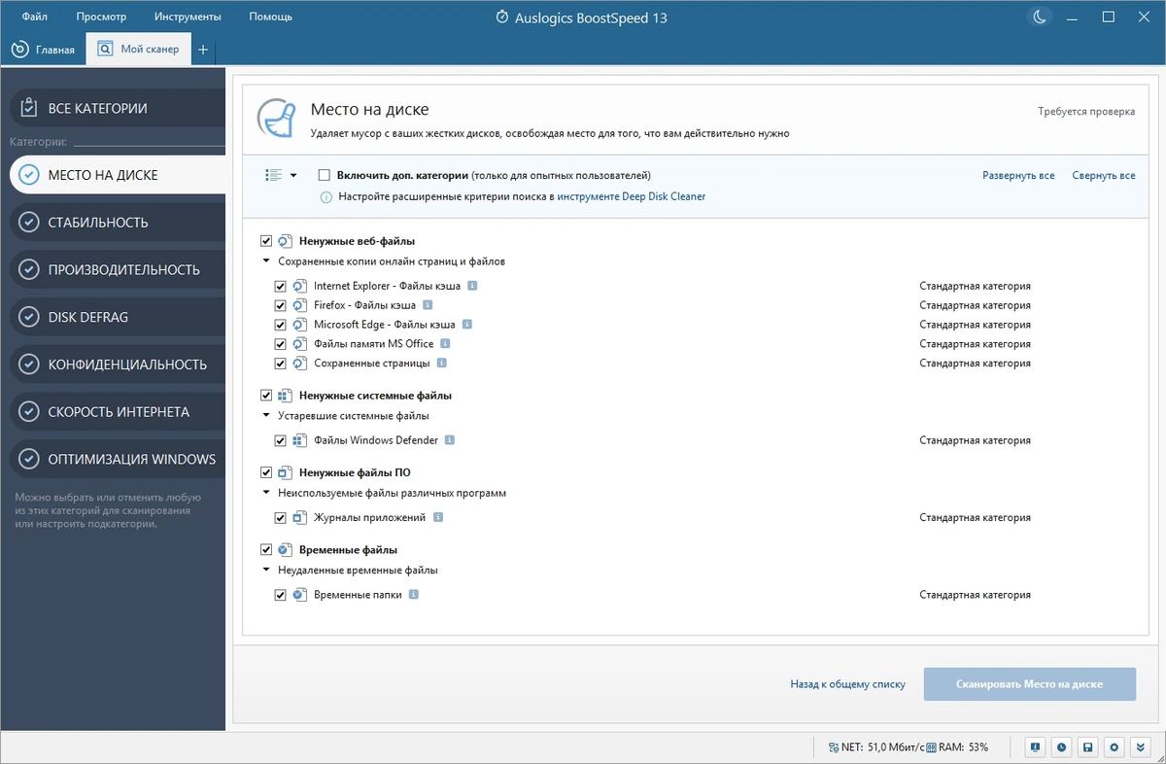Uncheck Журналы приложений checkbox
Viewport: 1166px width, 764px height.
point(281,518)
